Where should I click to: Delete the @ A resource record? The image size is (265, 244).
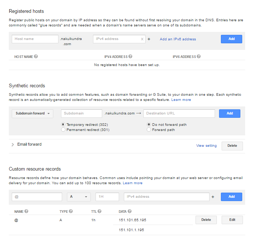click(x=206, y=220)
